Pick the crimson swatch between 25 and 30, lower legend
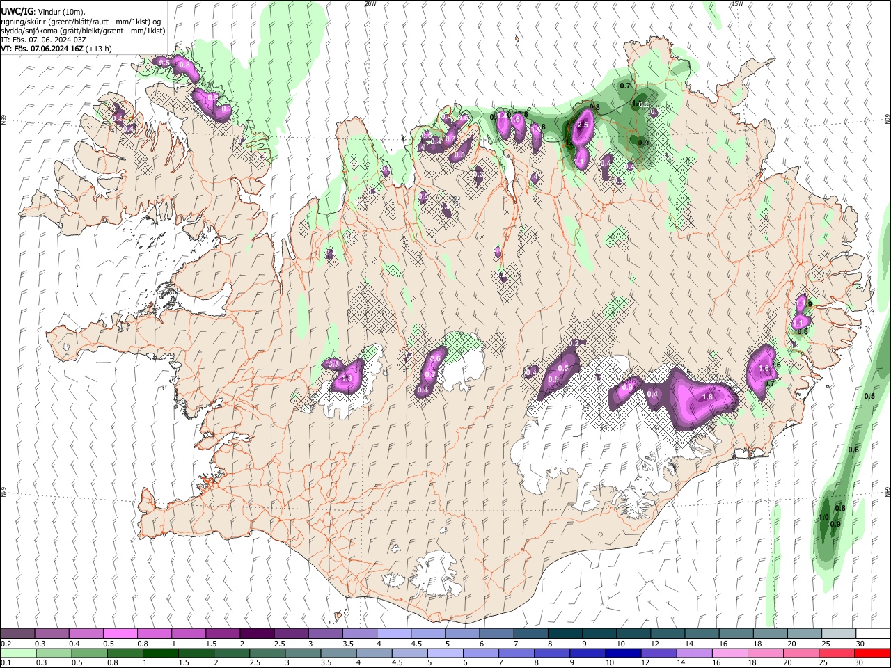Screen dimensions: 891x668 (837, 653)
